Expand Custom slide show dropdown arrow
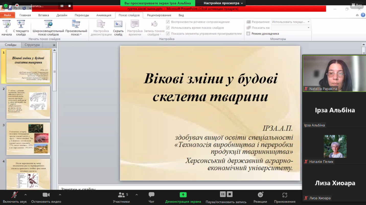 pos(81,35)
